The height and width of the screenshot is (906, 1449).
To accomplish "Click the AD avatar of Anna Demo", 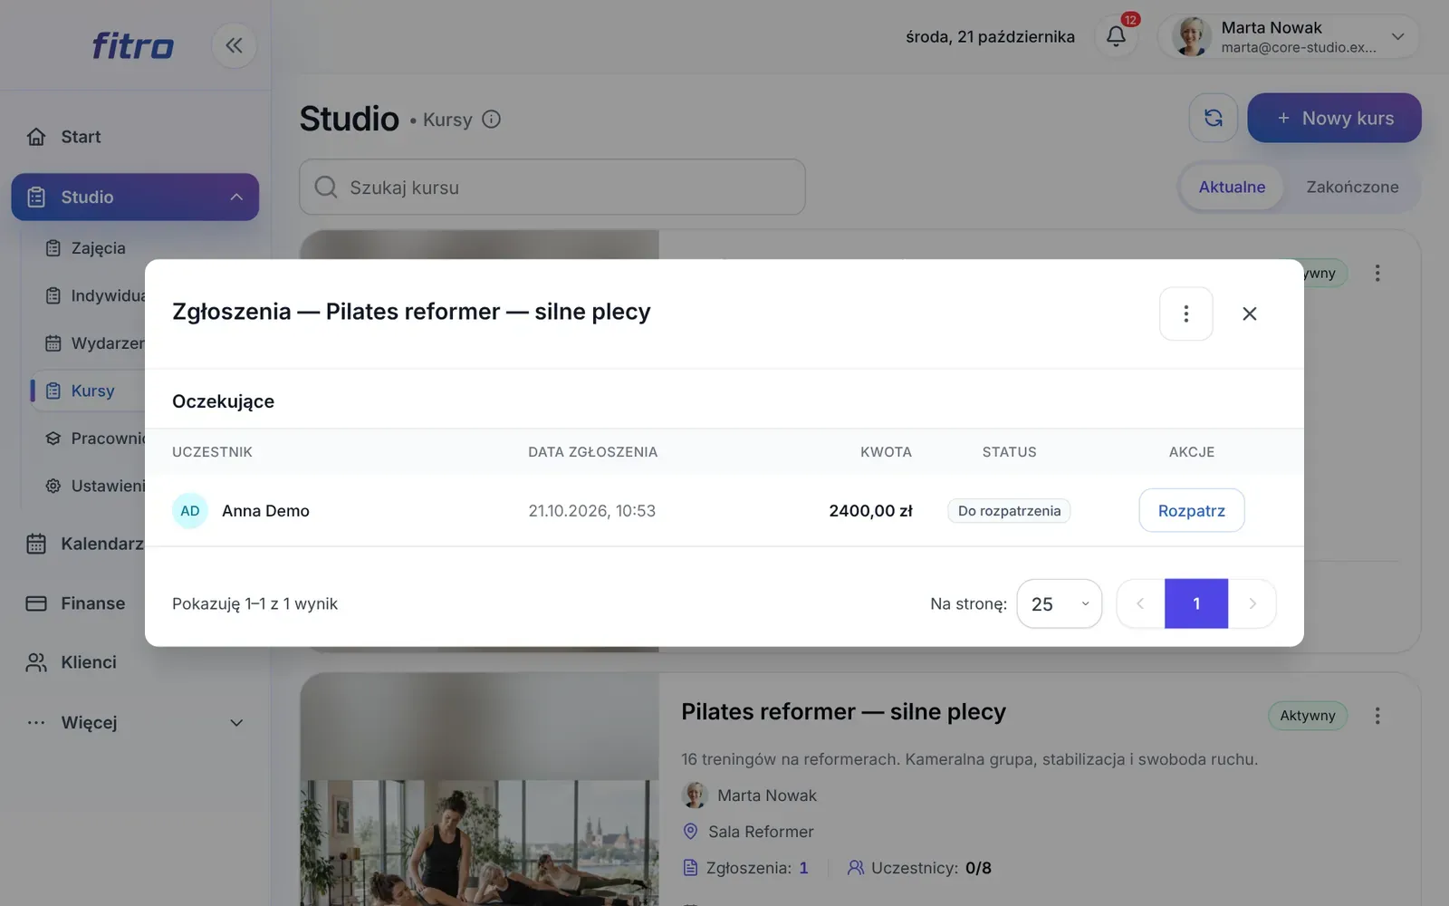I will click(190, 511).
